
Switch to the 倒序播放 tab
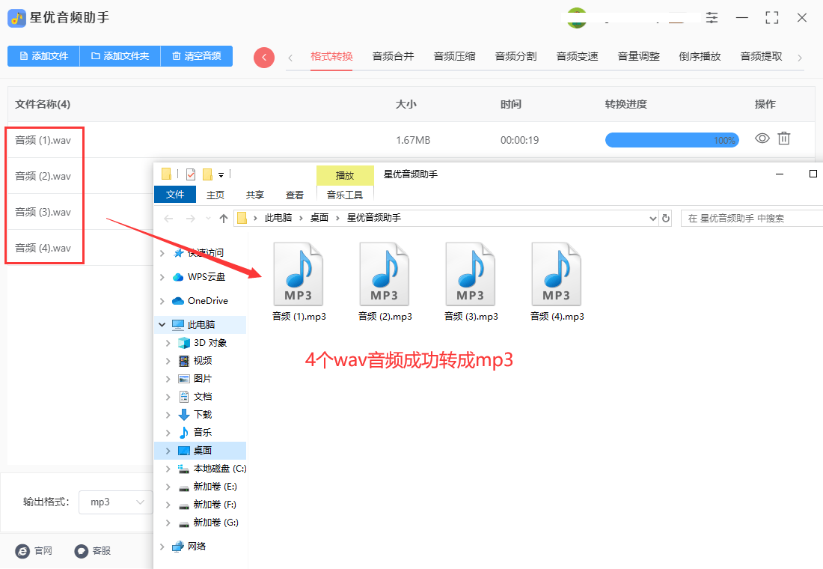pyautogui.click(x=700, y=56)
